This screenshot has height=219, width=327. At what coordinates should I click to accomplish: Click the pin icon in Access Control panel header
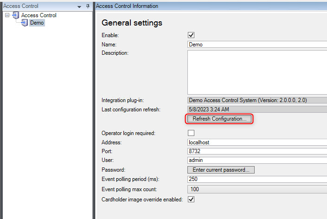tap(87, 6)
